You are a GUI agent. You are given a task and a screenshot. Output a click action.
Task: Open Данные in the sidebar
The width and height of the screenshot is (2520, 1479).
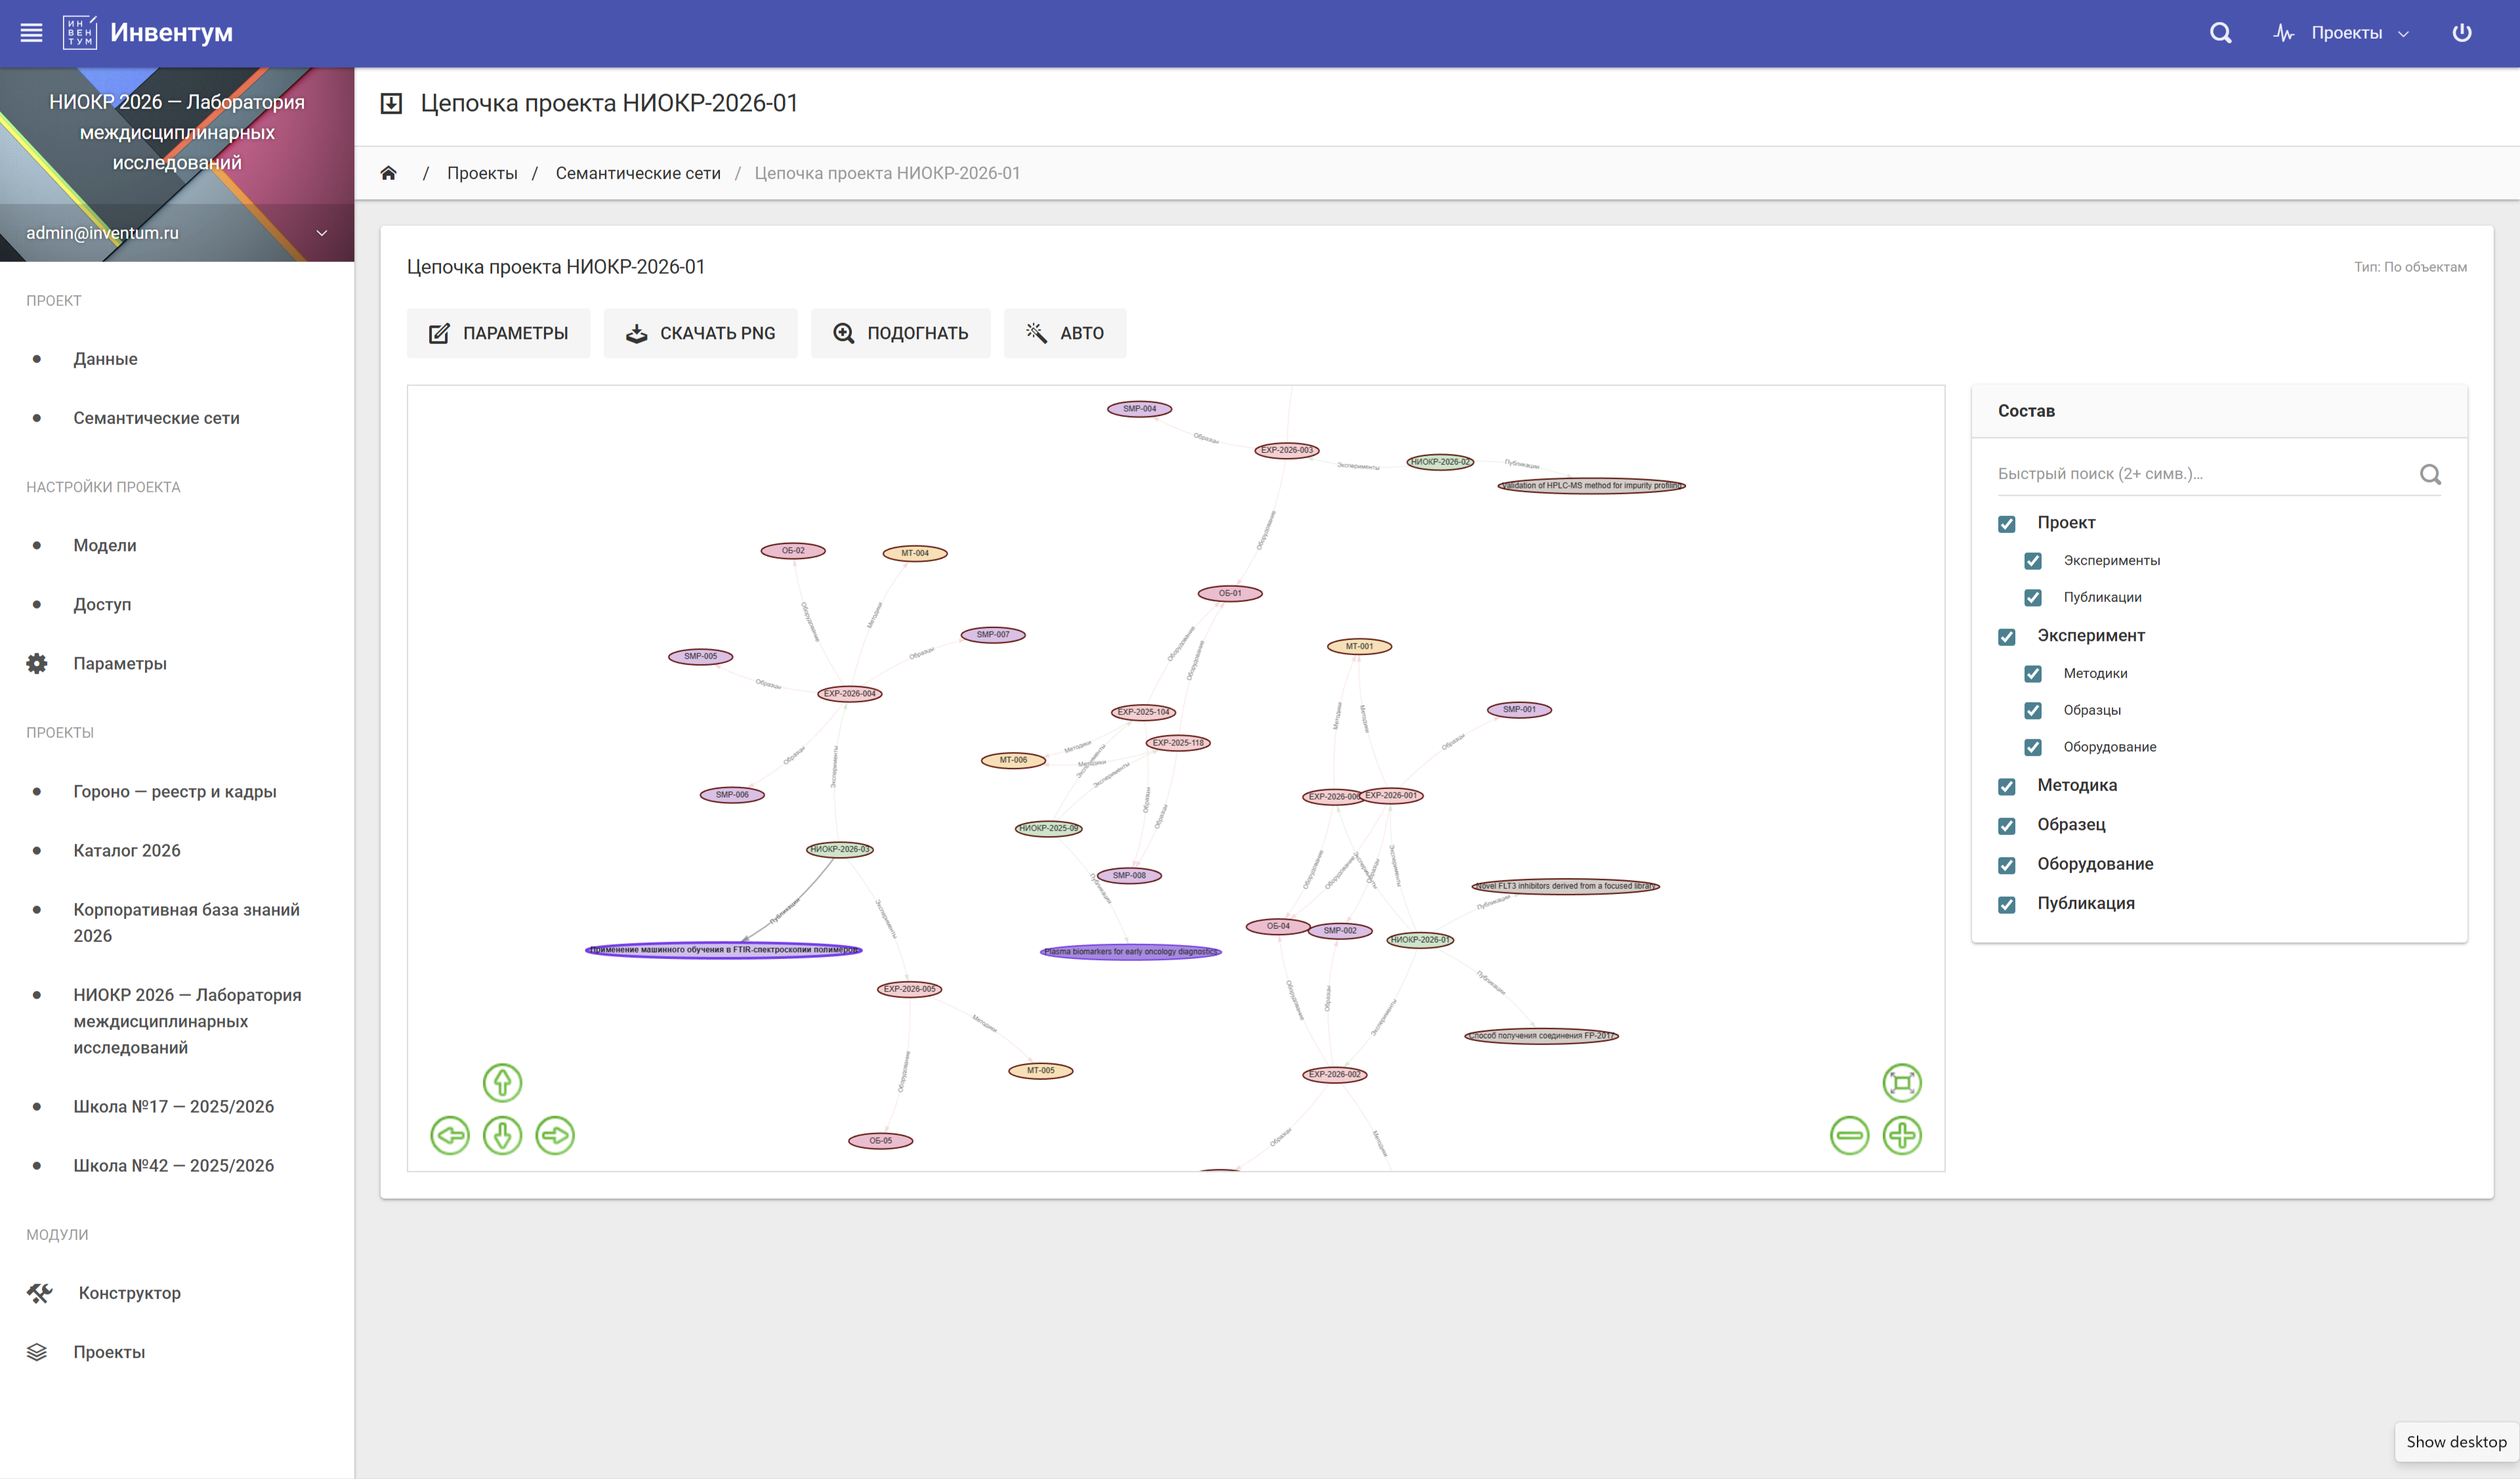tap(105, 359)
